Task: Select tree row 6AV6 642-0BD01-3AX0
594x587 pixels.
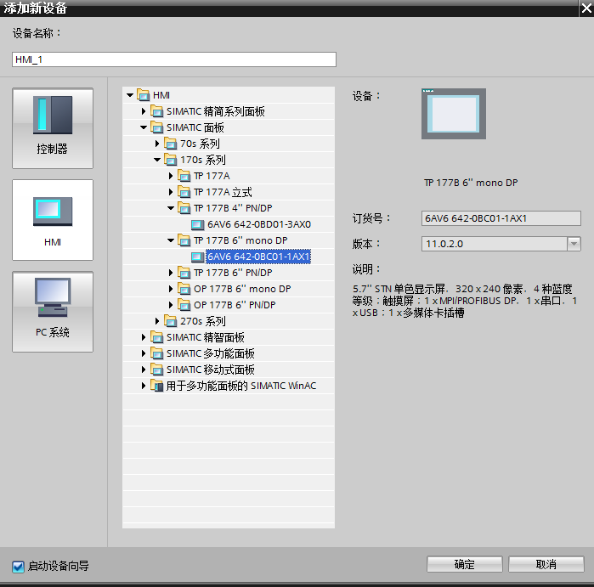Action: [229, 224]
